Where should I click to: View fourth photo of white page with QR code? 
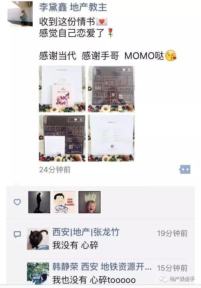[x=111, y=138]
